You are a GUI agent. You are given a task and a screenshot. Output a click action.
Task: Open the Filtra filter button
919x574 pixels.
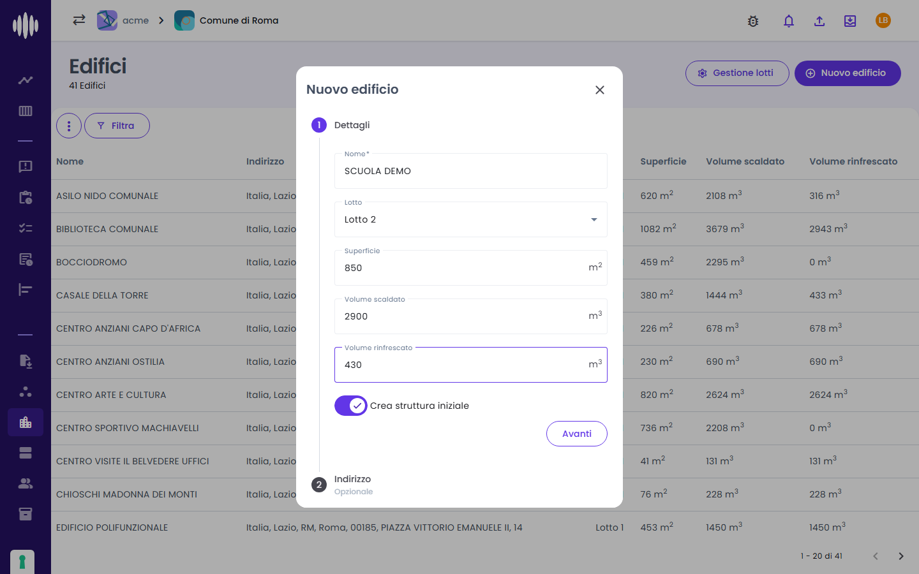[x=117, y=126]
